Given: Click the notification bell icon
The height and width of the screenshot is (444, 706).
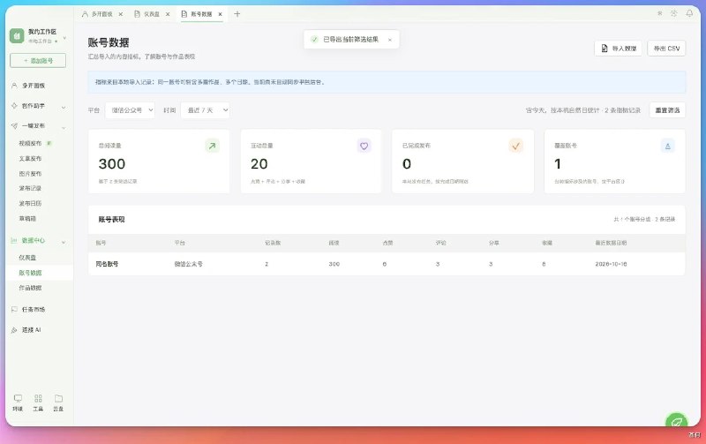Looking at the screenshot, I should [689, 13].
